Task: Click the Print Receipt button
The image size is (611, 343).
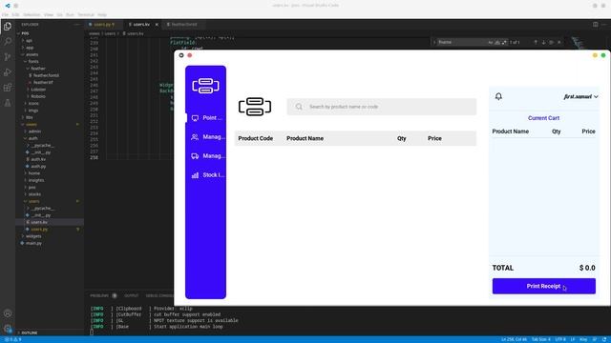Action: pyautogui.click(x=543, y=286)
